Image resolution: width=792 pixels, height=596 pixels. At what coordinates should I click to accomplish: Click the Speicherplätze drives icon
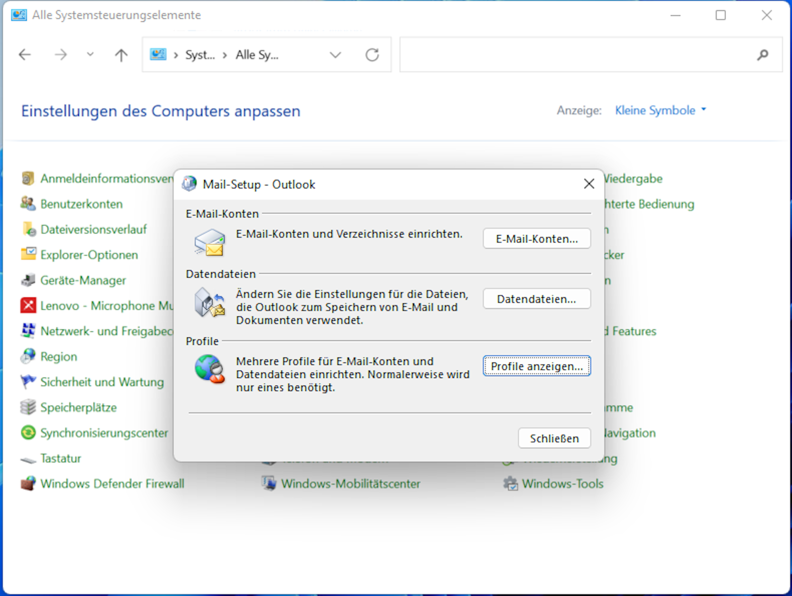(28, 407)
